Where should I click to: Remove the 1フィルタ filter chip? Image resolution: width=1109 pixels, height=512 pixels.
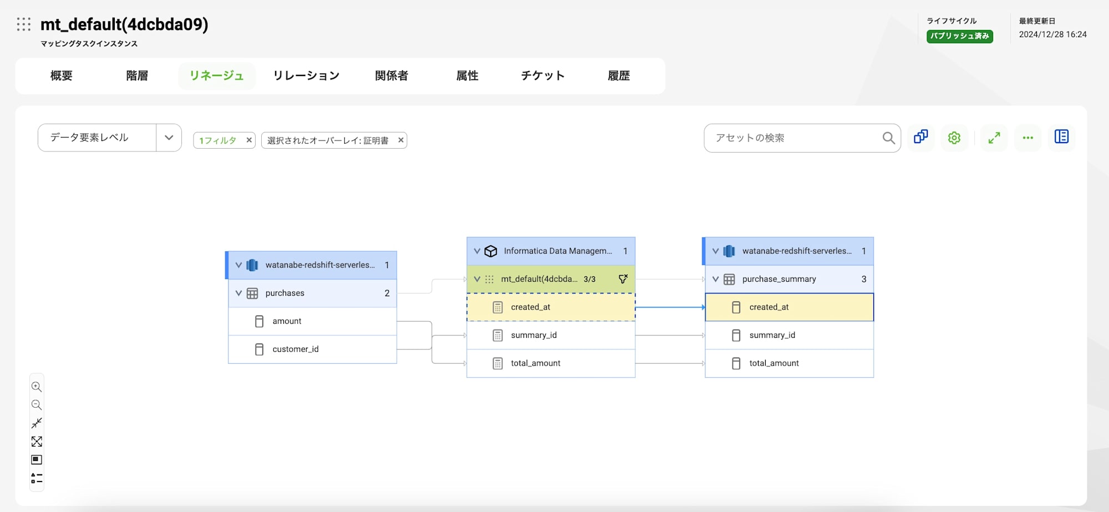(x=249, y=140)
